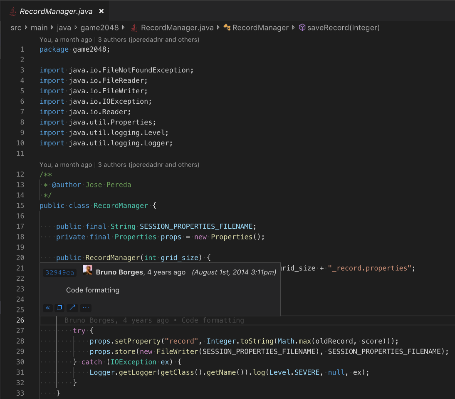Show more commit actions via ellipsis icon

pos(85,307)
